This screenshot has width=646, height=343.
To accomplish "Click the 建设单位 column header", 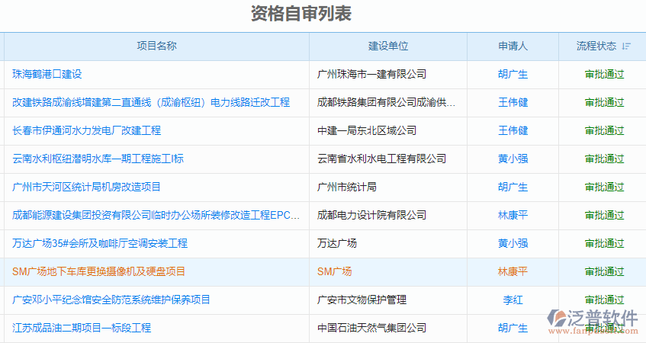I will [388, 46].
